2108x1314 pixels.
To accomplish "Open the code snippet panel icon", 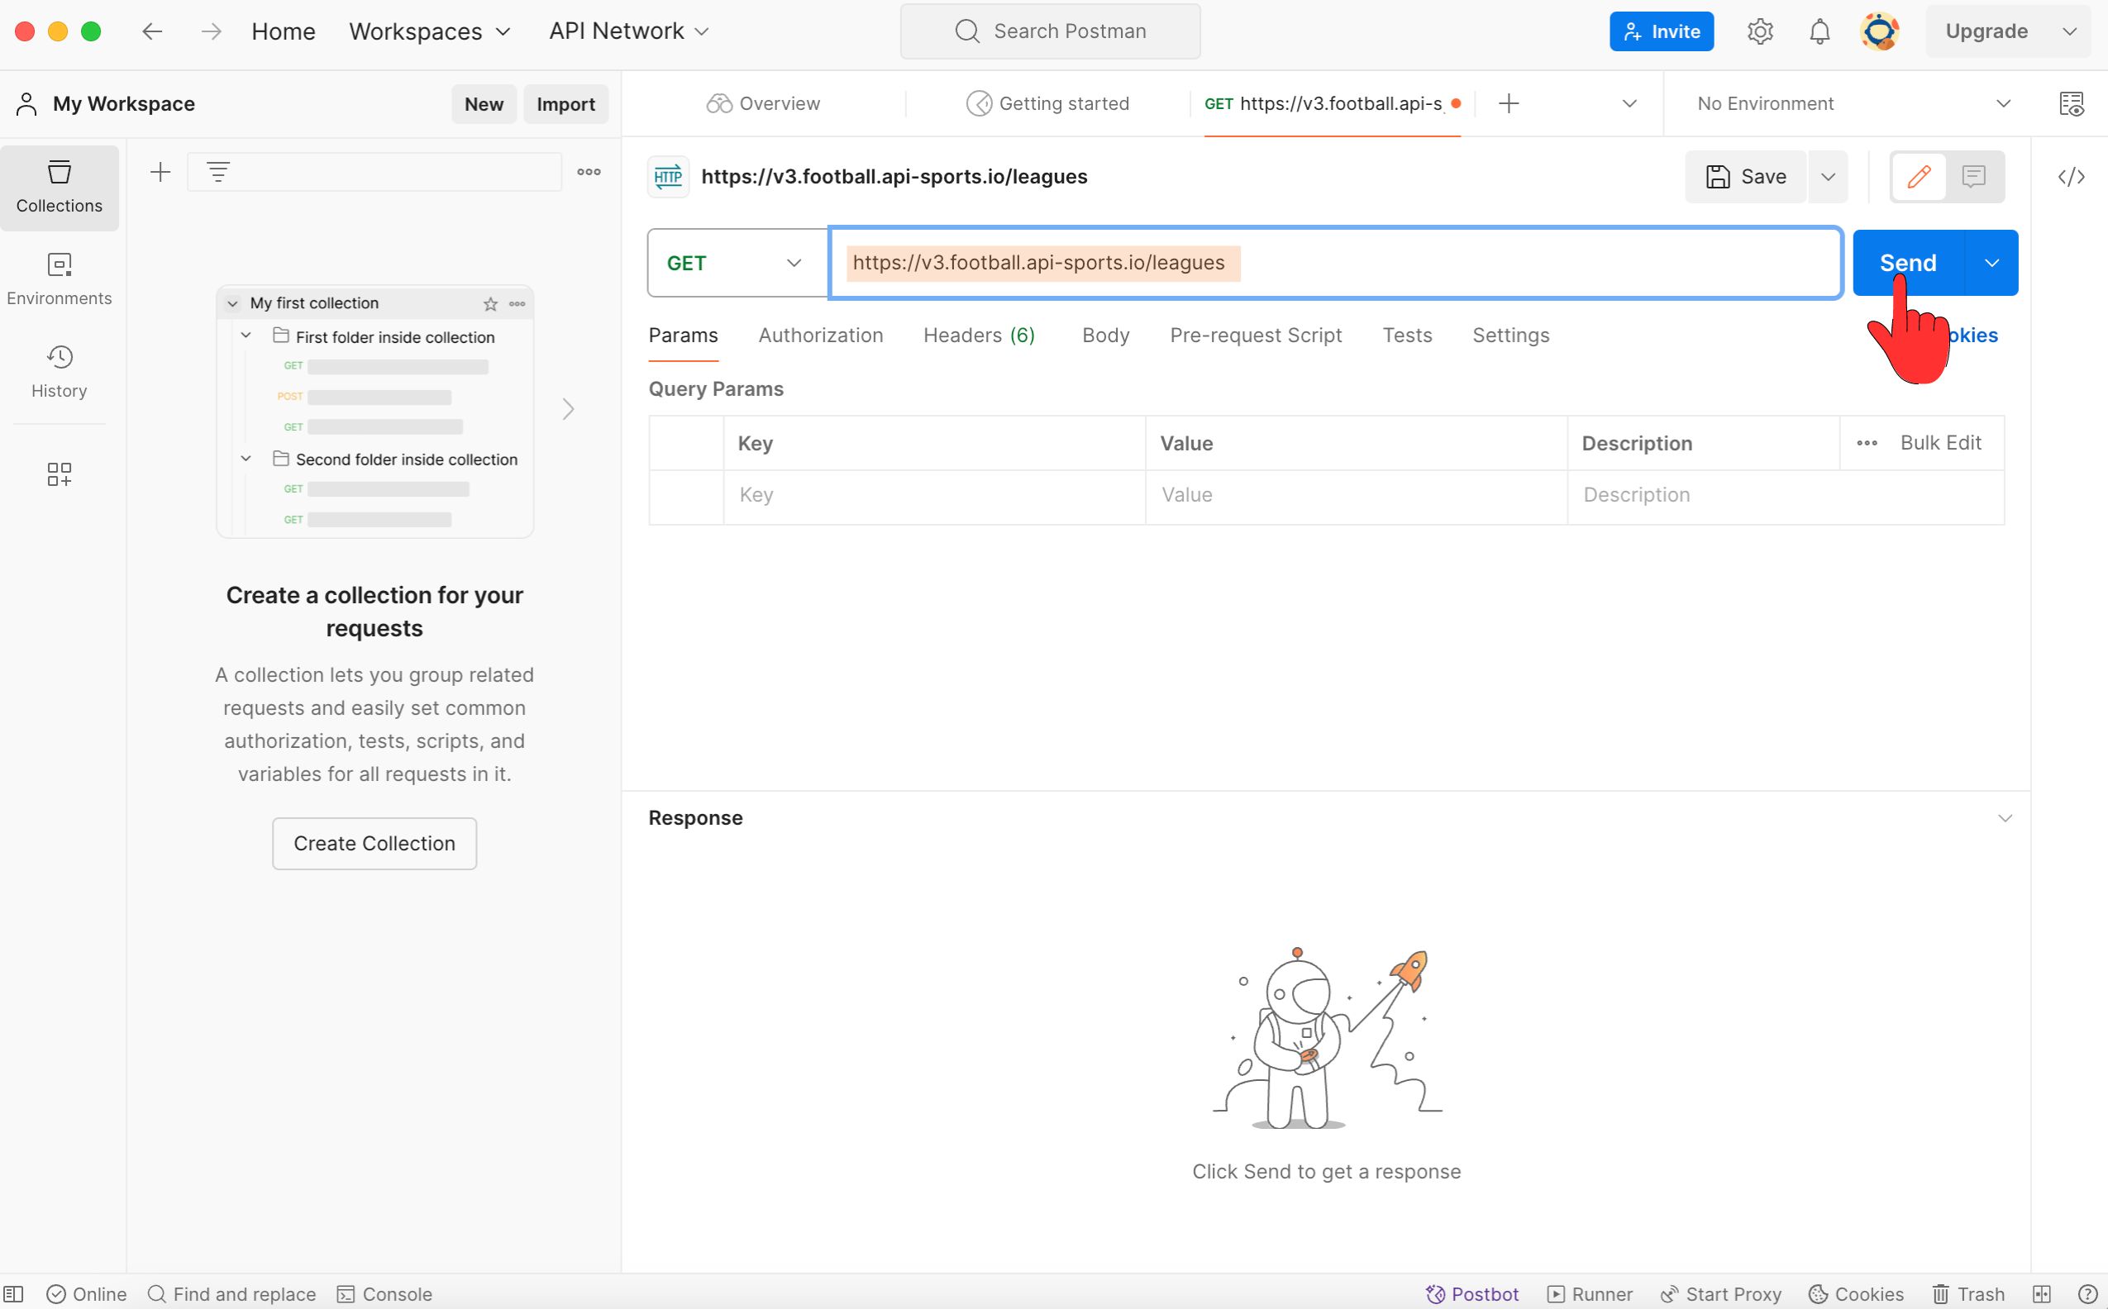I will coord(2071,176).
